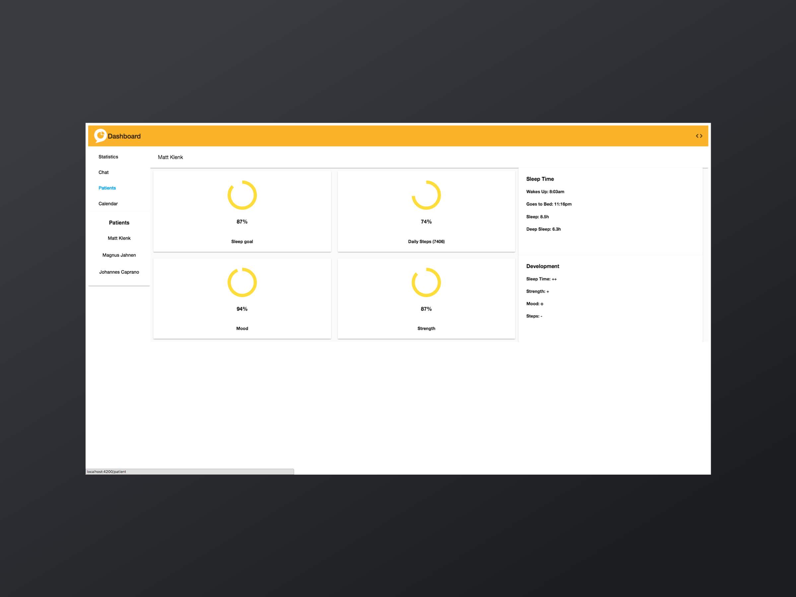Click the Dashboard speech-bubble logo icon
This screenshot has height=597, width=796.
pyautogui.click(x=100, y=136)
